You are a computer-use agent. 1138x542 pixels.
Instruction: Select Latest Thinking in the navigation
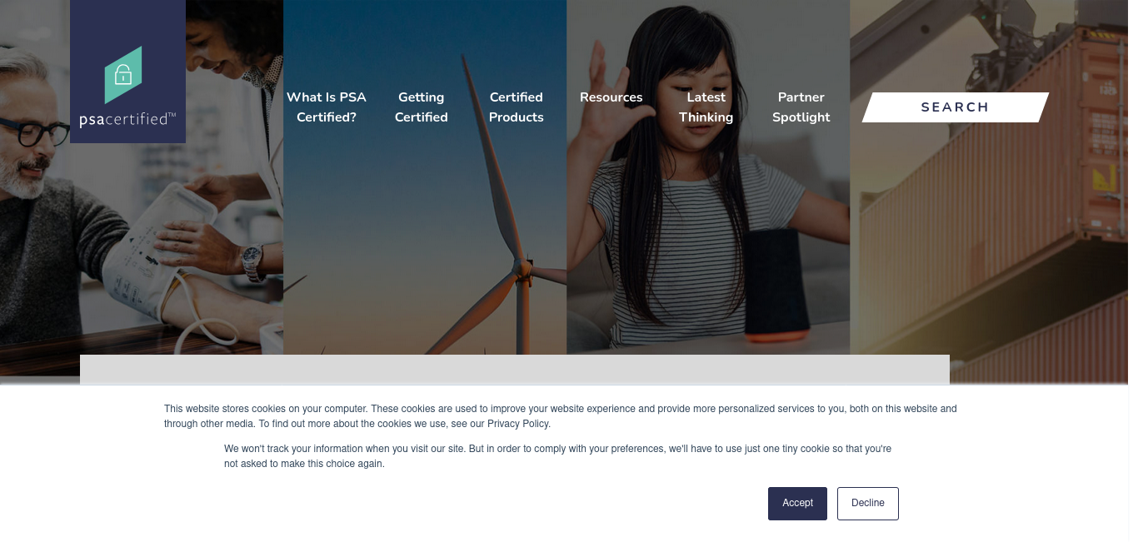[x=706, y=107]
